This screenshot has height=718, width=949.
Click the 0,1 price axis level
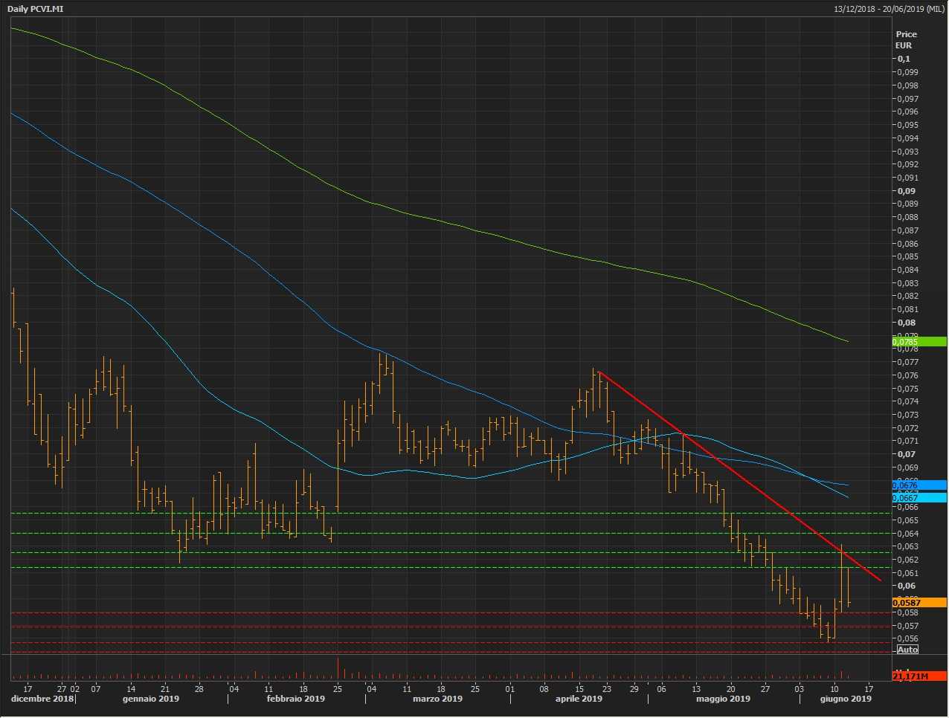pyautogui.click(x=904, y=59)
